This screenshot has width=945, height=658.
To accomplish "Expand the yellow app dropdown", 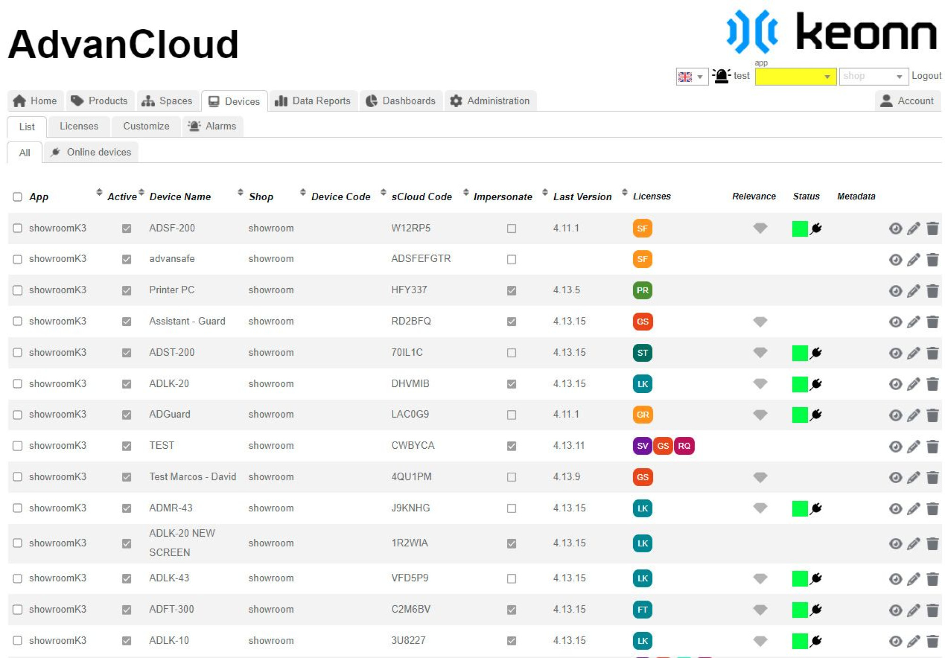I will tap(795, 77).
